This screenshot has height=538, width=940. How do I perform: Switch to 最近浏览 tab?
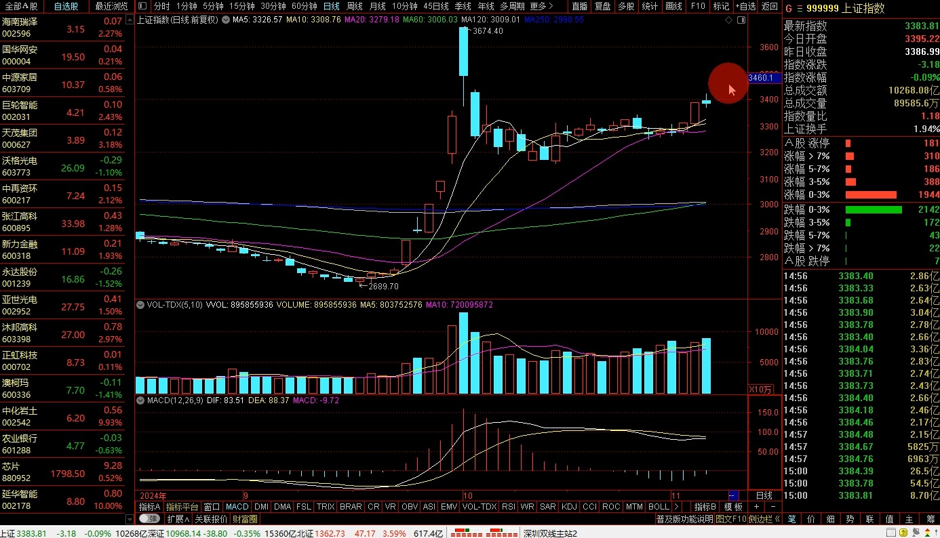pyautogui.click(x=111, y=6)
